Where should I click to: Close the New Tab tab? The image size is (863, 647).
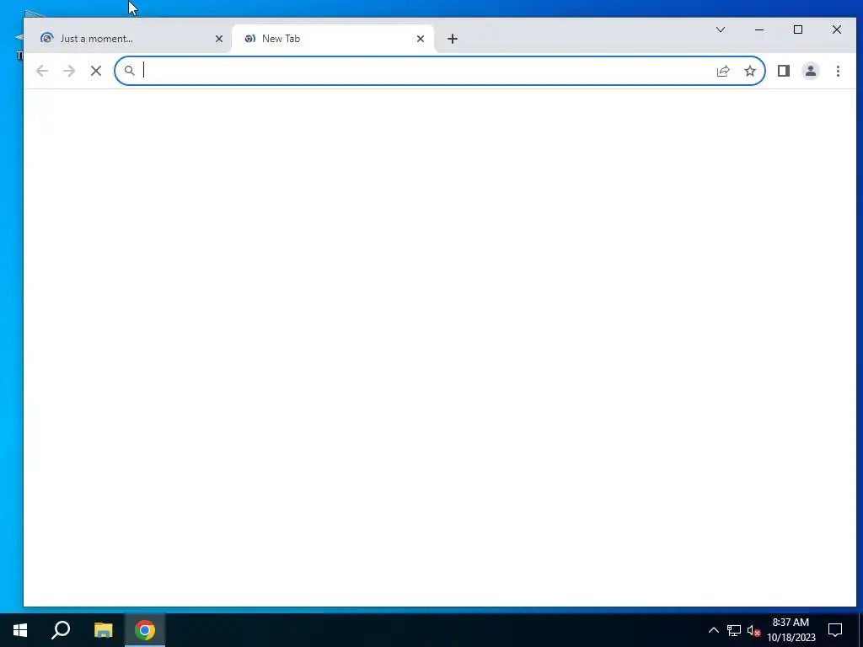[421, 39]
